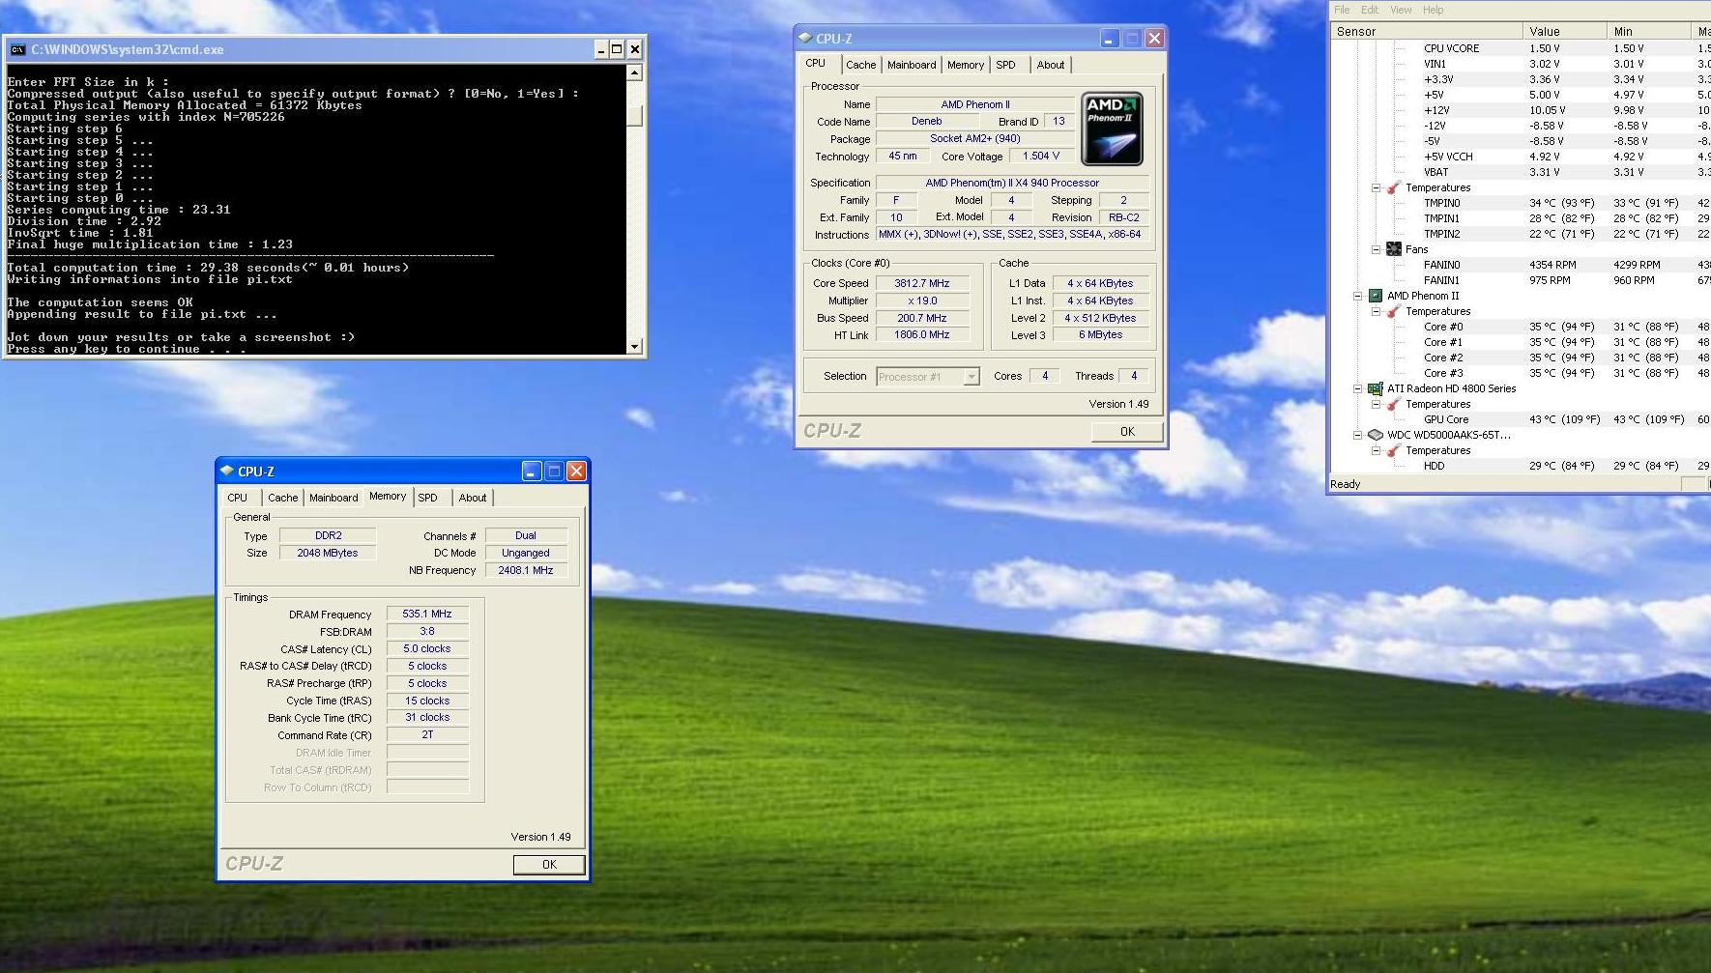Image resolution: width=1711 pixels, height=973 pixels.
Task: Click the CAS# Latency 5.0 clocks value
Action: tap(427, 648)
